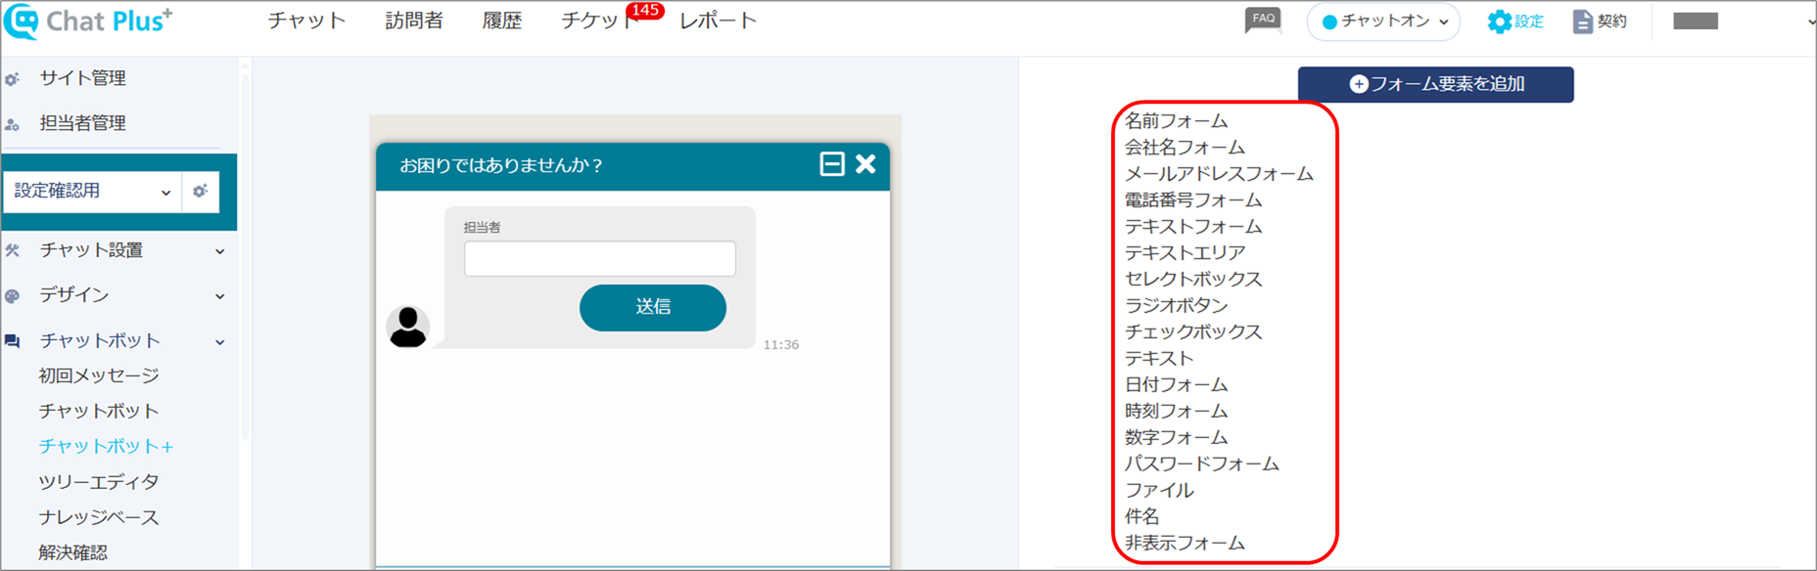Select 電話番号フォーム from the list

pyautogui.click(x=1193, y=200)
